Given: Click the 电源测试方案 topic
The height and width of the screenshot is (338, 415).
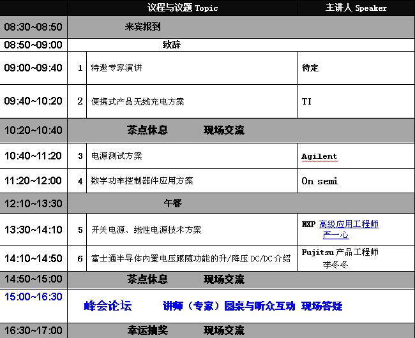Looking at the screenshot, I should click(117, 156).
